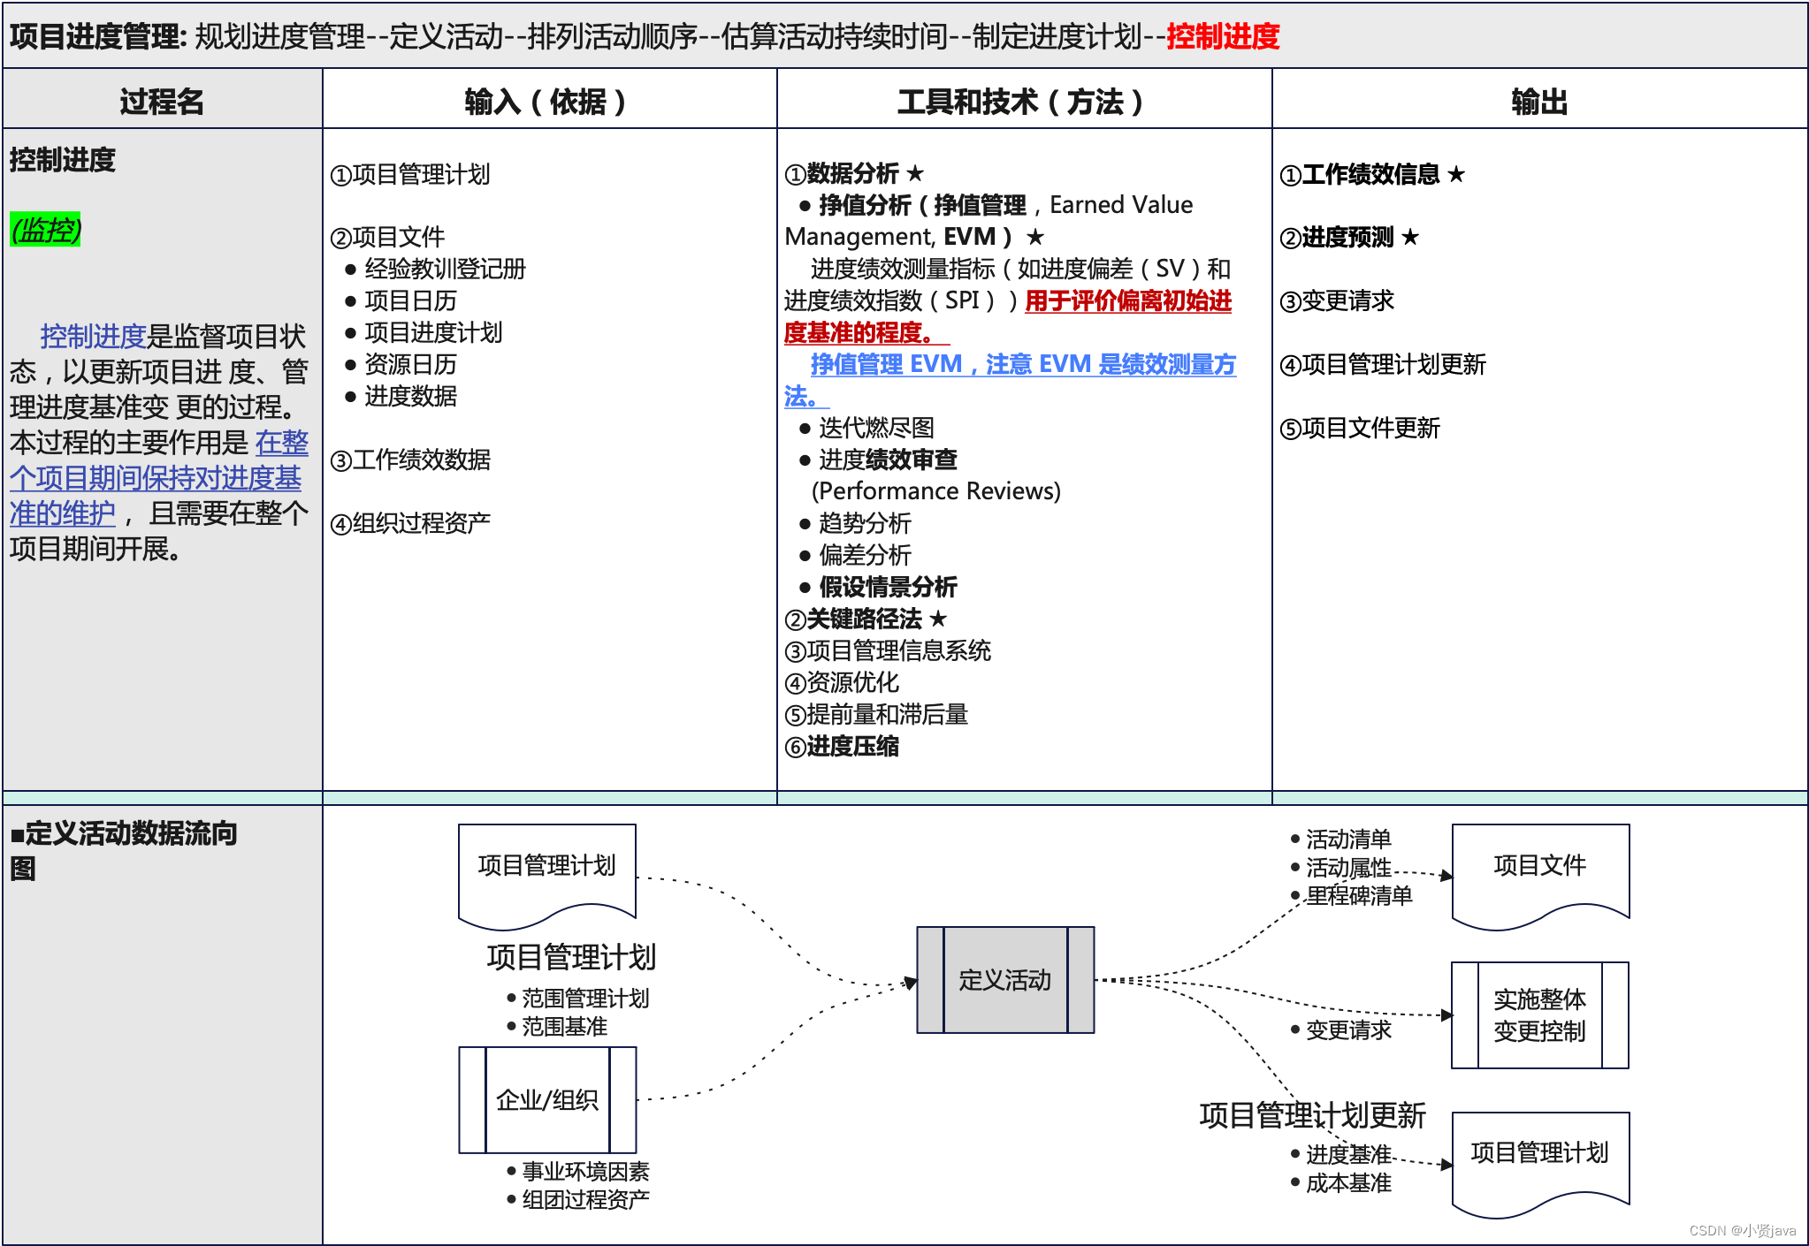Select the 项目管理计划 document shape at diagram left
1809x1246 pixels.
(x=547, y=876)
